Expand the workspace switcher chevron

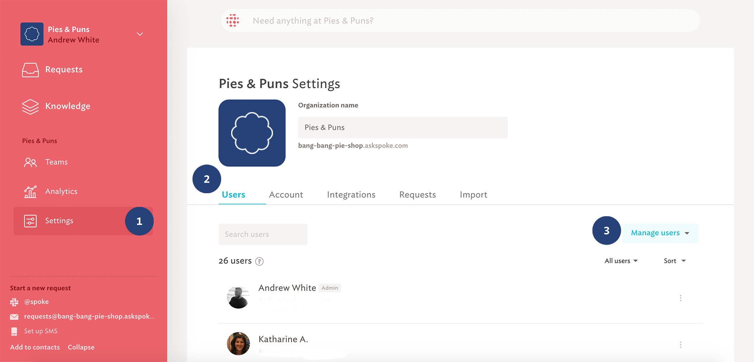point(140,34)
